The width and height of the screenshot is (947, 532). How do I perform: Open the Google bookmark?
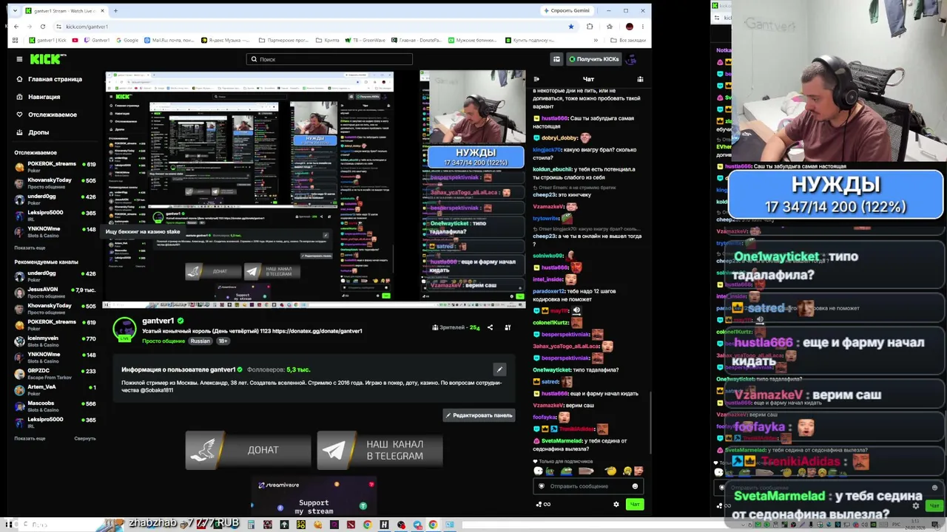point(127,40)
